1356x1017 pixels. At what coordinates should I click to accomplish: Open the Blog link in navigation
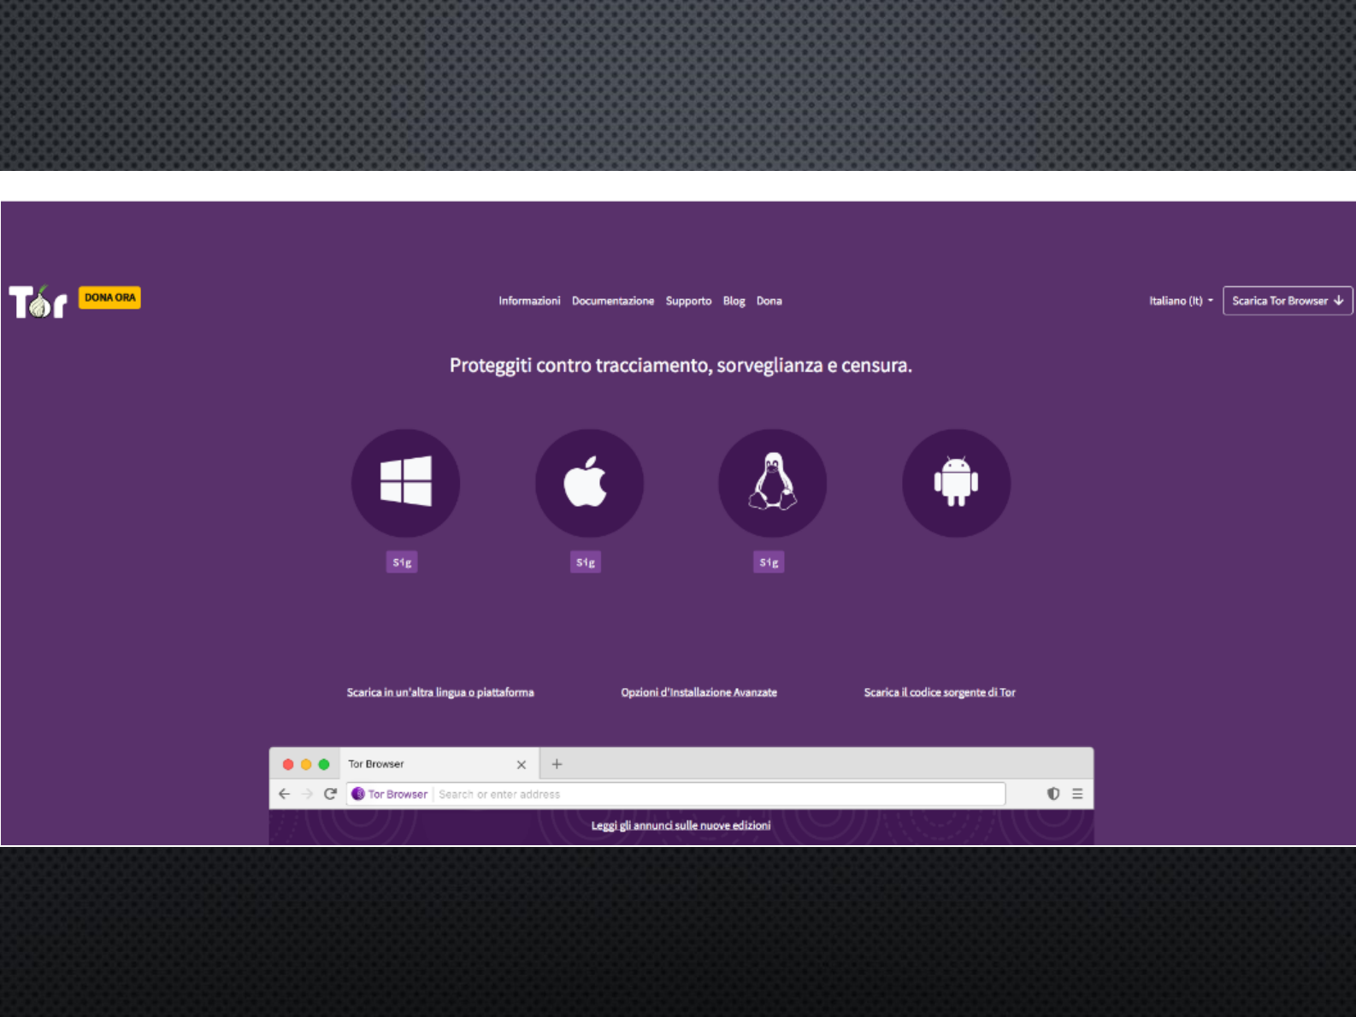(734, 301)
